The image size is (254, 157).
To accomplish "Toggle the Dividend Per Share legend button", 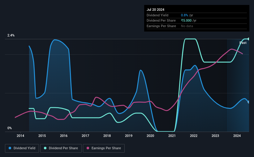I will (61, 148).
